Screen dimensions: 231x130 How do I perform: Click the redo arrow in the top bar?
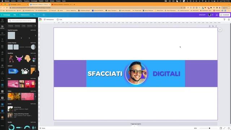[x=39, y=15]
